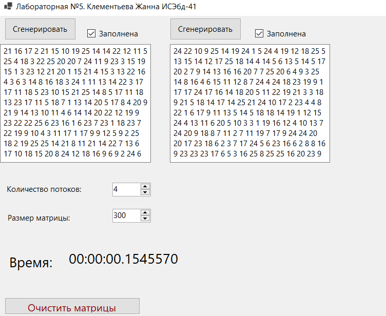Click inside the right matrix text box
The width and height of the screenshot is (386, 316).
pos(249,104)
